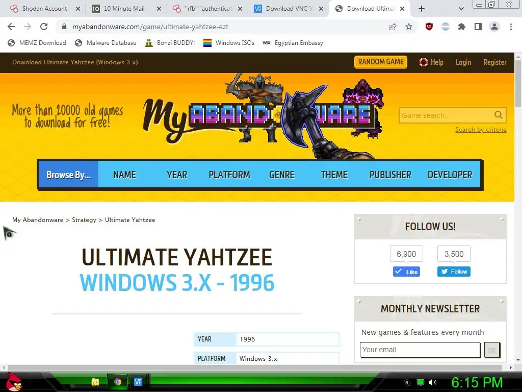Click the network monitor tray icon
Screen dimensions: 522x392
(x=421, y=382)
